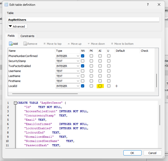This screenshot has width=168, height=161.
Task: Open the type dropdown for UserName
Action: (78, 71)
